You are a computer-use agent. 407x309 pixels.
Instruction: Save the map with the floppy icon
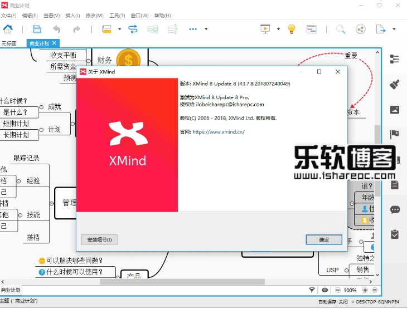[x=37, y=29]
